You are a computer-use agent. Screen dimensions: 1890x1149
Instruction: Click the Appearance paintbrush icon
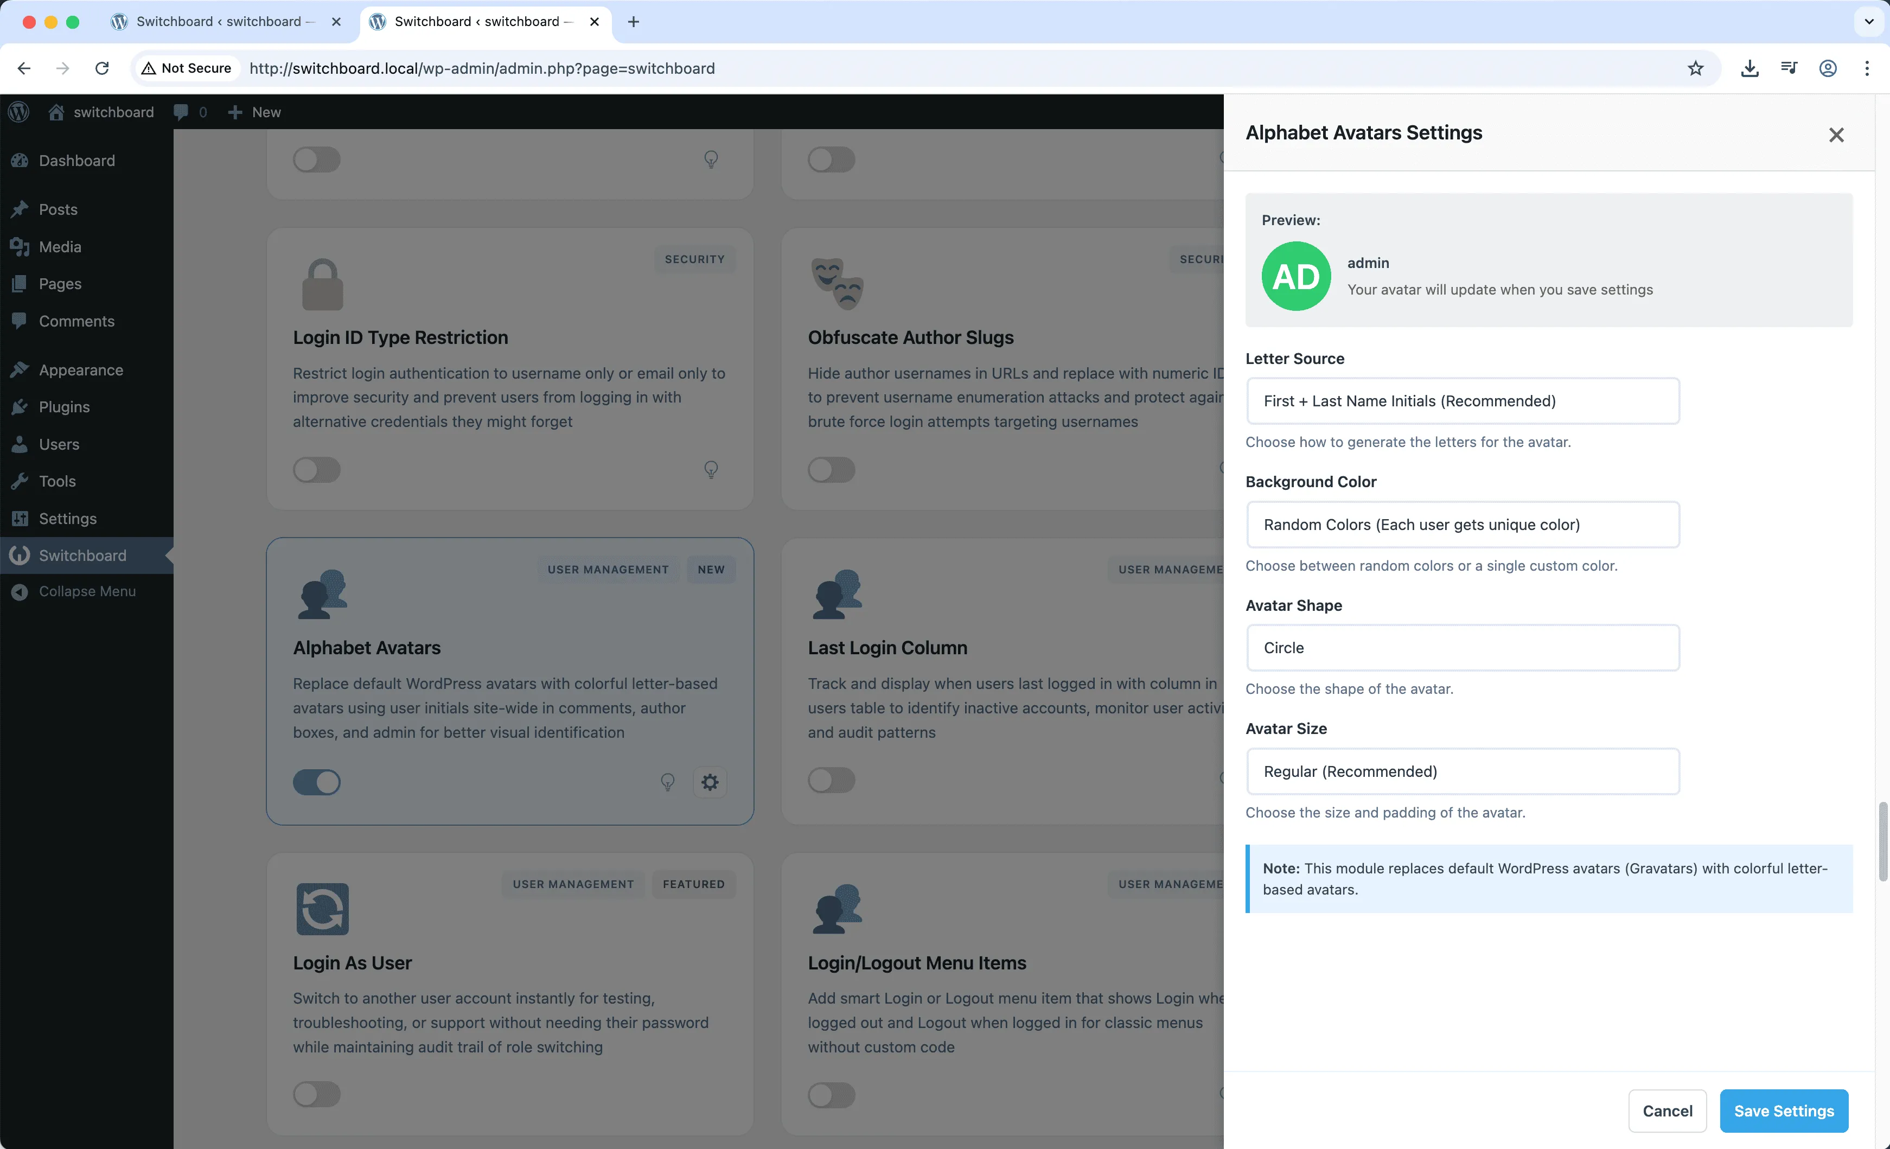pos(21,369)
